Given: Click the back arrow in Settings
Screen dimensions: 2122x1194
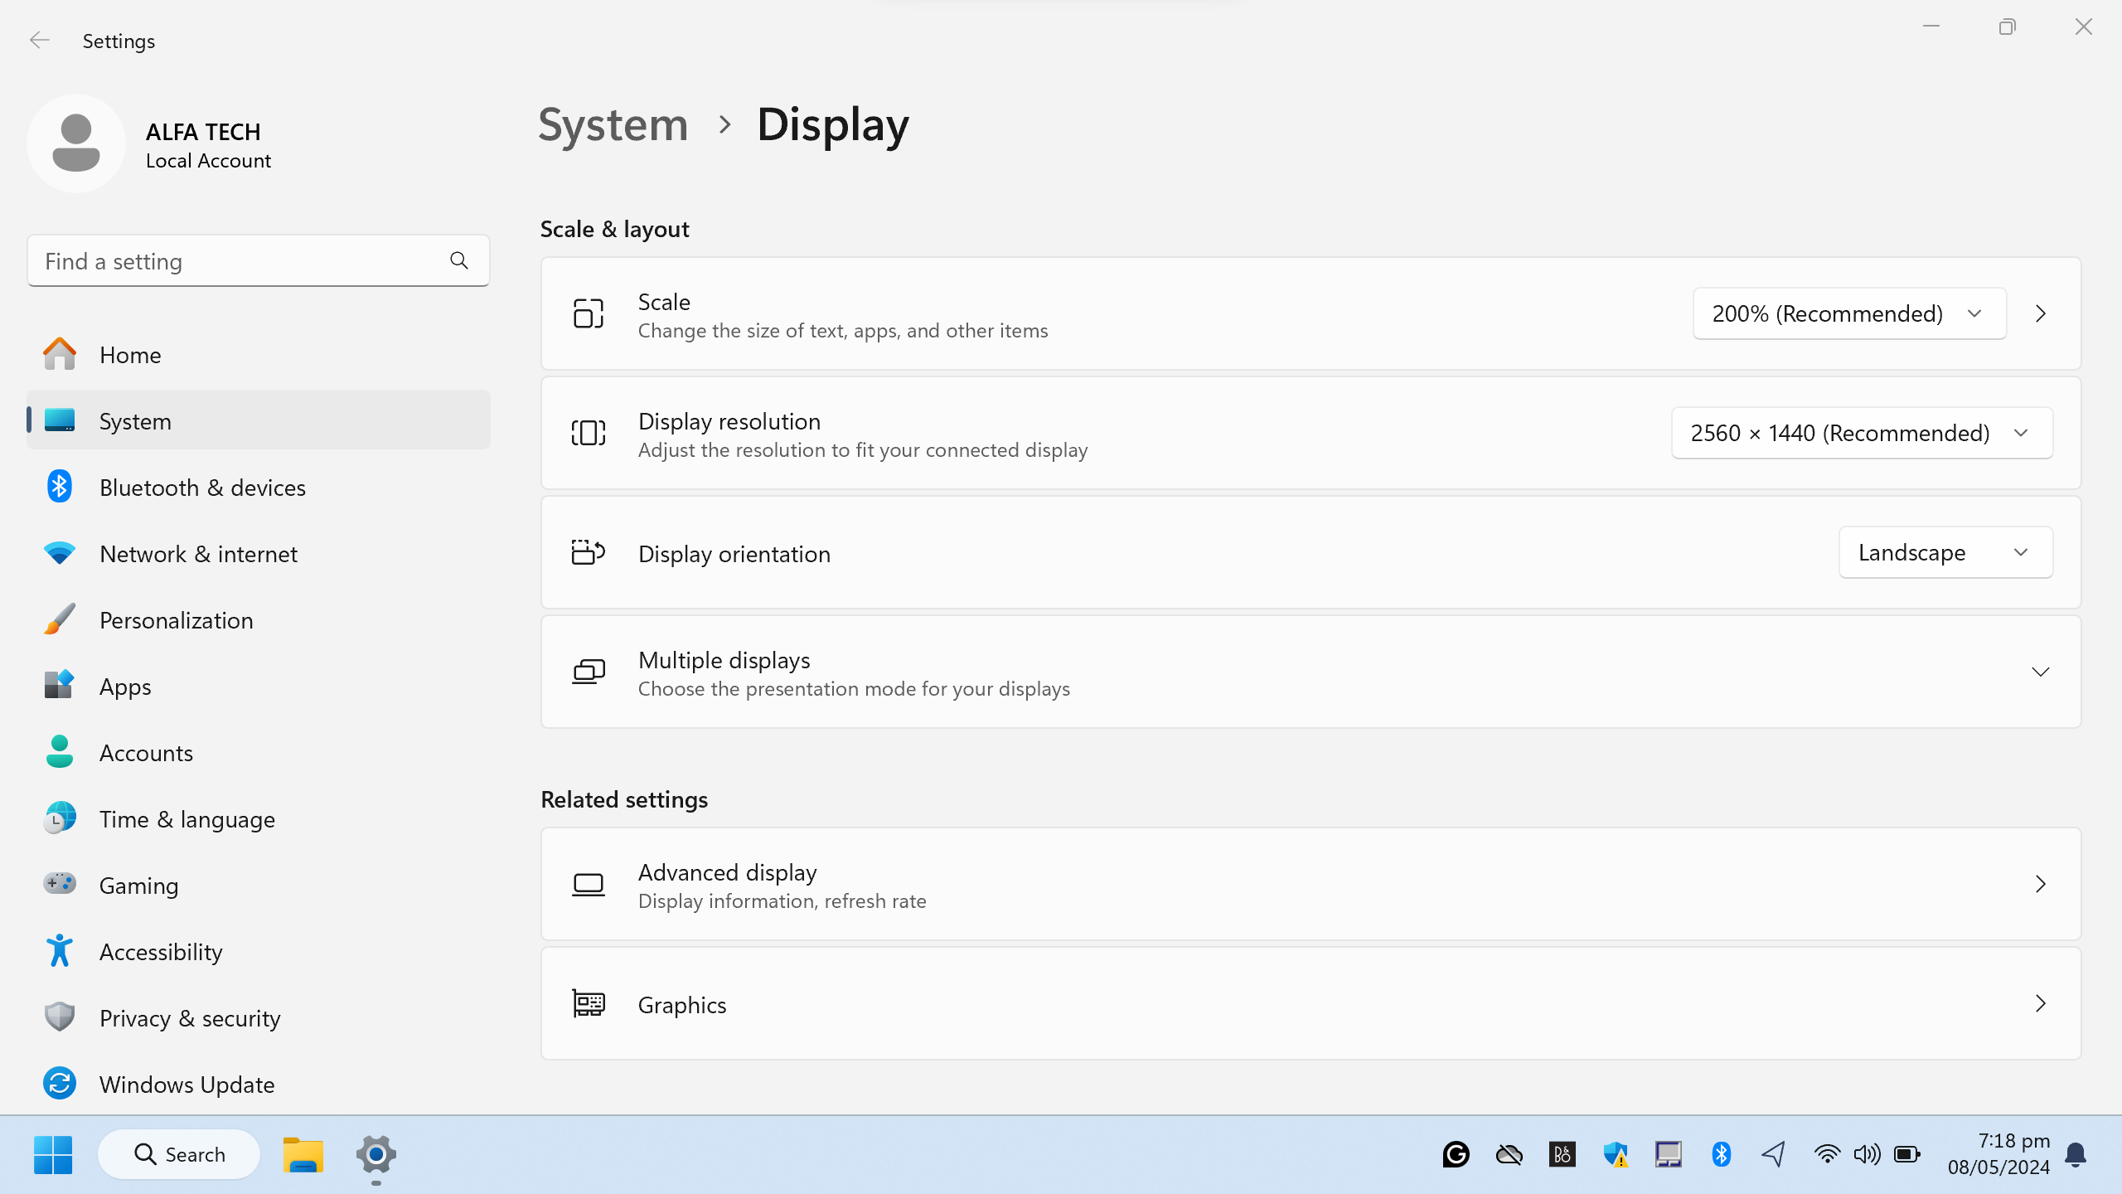Looking at the screenshot, I should (x=39, y=40).
